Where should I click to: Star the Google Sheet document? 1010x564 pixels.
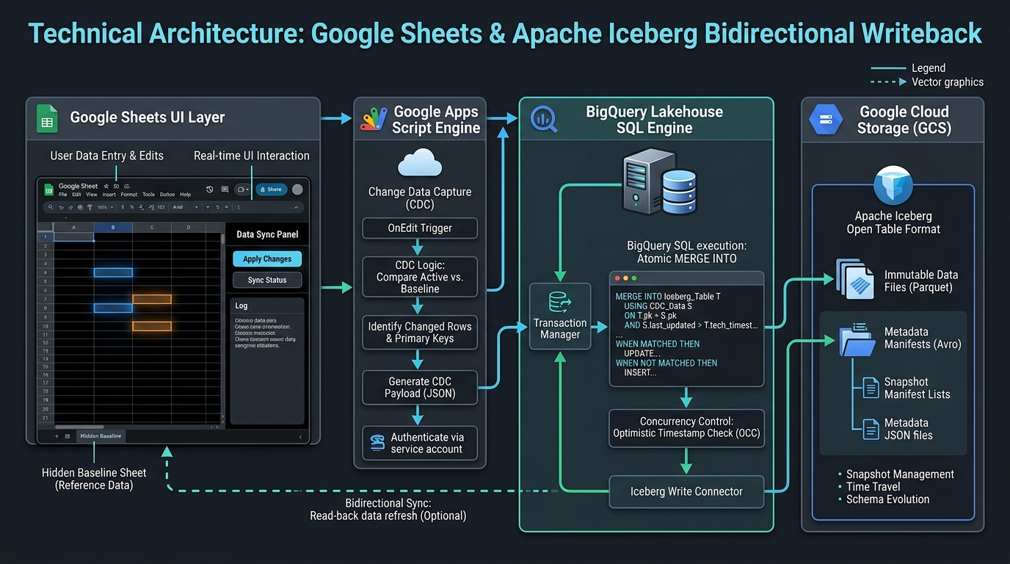click(106, 186)
